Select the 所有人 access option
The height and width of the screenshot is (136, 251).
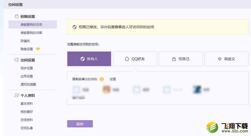[89, 59]
